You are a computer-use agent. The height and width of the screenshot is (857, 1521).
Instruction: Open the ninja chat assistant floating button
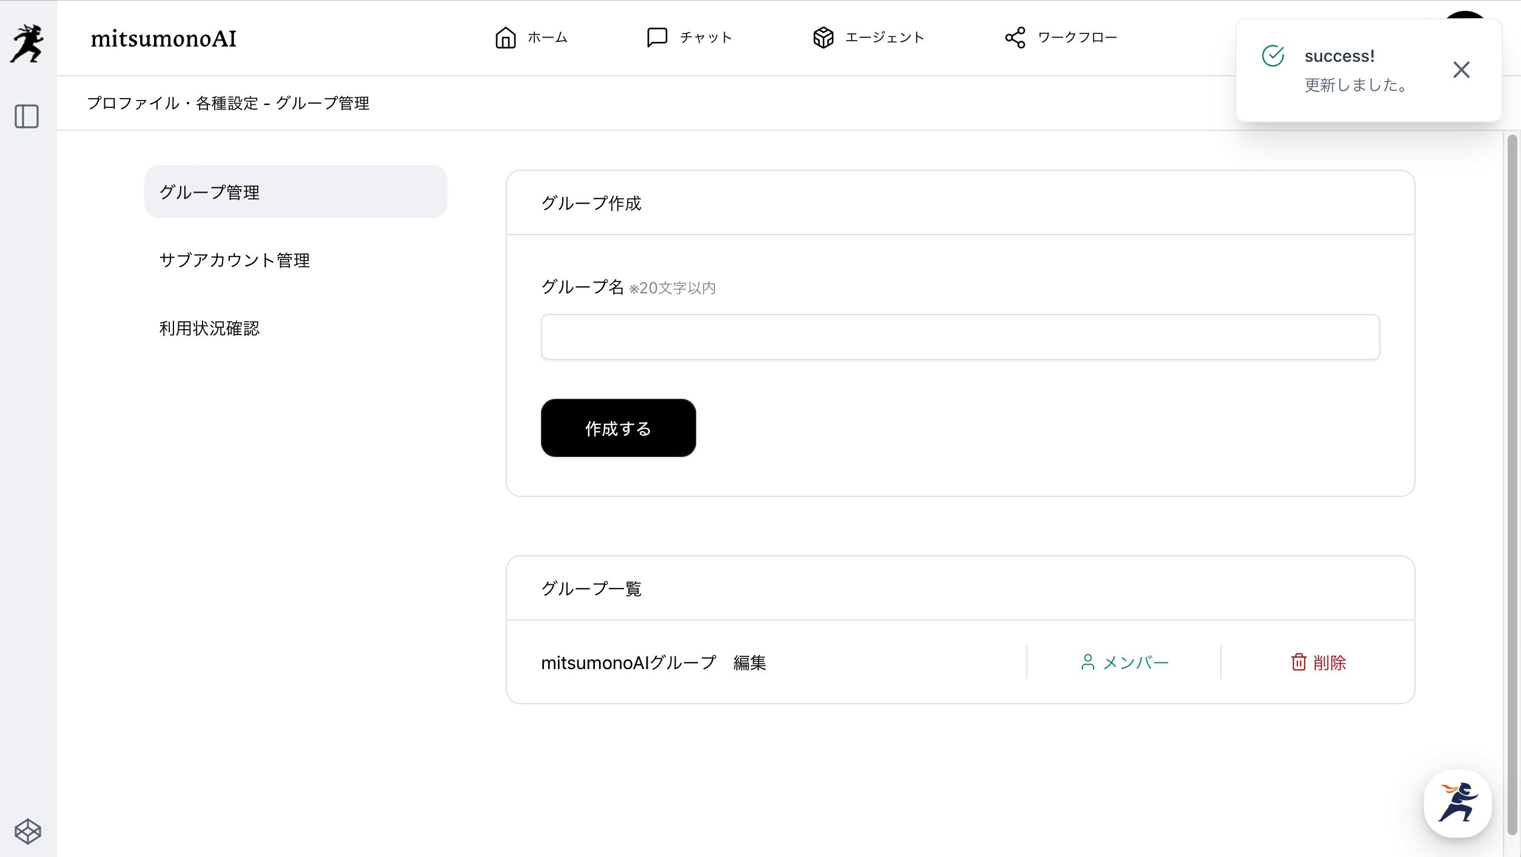pyautogui.click(x=1457, y=803)
